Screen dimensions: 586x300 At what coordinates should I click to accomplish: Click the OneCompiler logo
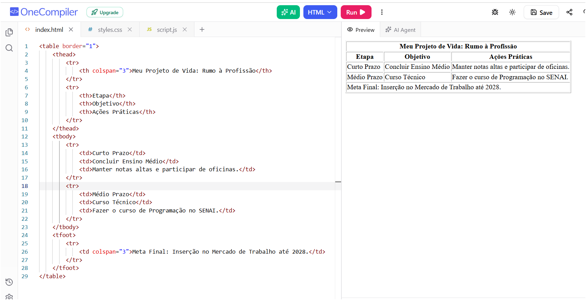[44, 12]
